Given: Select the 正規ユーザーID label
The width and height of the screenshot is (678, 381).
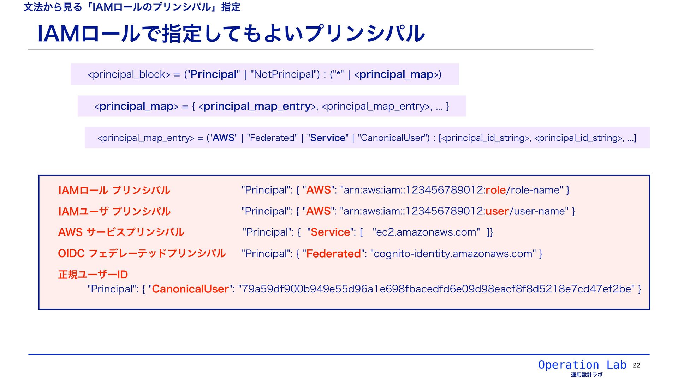Looking at the screenshot, I should [x=93, y=274].
